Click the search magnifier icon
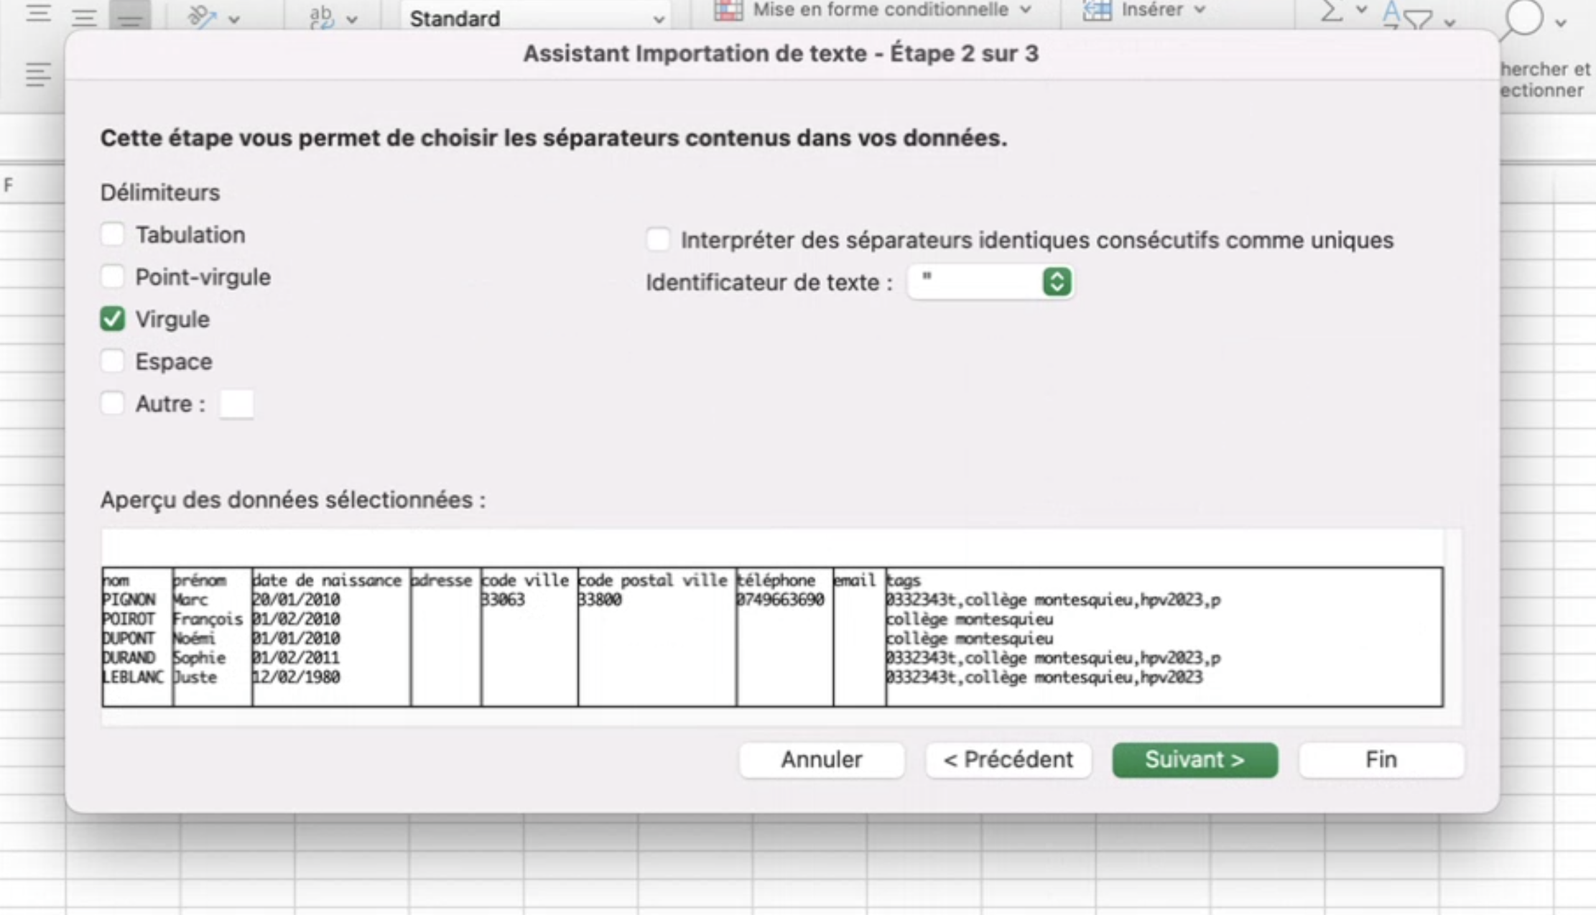 [x=1521, y=19]
